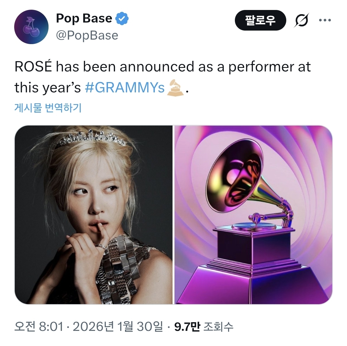Viewport: 347px width, 346px height.
Task: Open the Grok slashed-circle icon
Action: click(x=301, y=21)
